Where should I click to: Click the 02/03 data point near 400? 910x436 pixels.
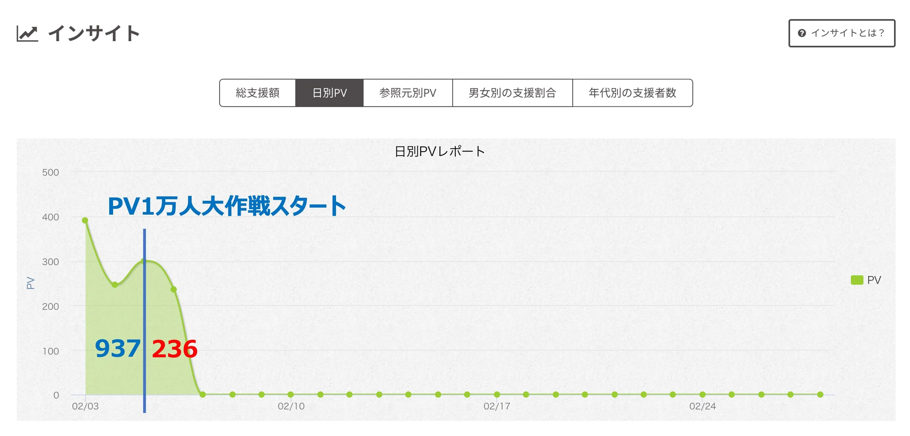coord(85,220)
